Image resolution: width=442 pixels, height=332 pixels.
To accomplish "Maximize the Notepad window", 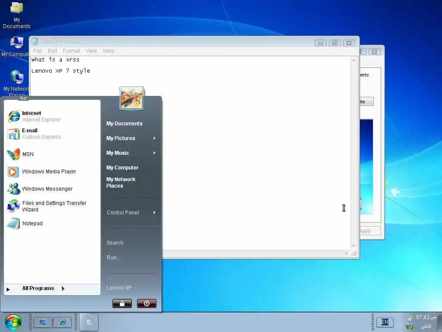I will click(335, 43).
